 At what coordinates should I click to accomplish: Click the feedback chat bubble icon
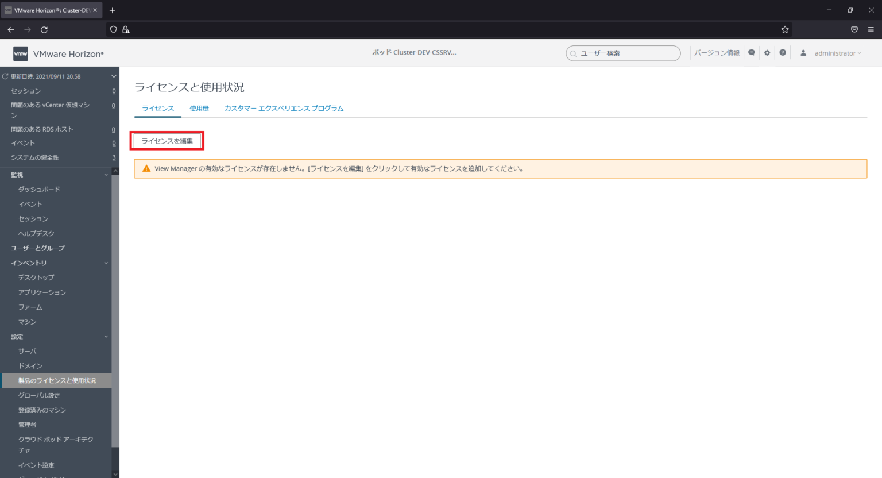tap(752, 52)
